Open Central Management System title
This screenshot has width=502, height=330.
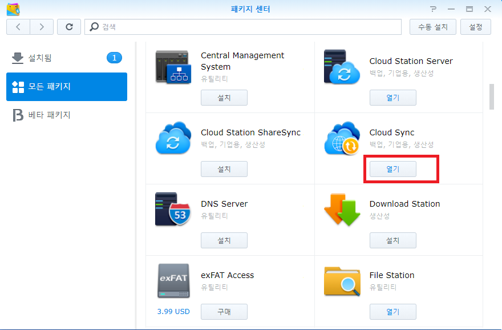coord(242,61)
